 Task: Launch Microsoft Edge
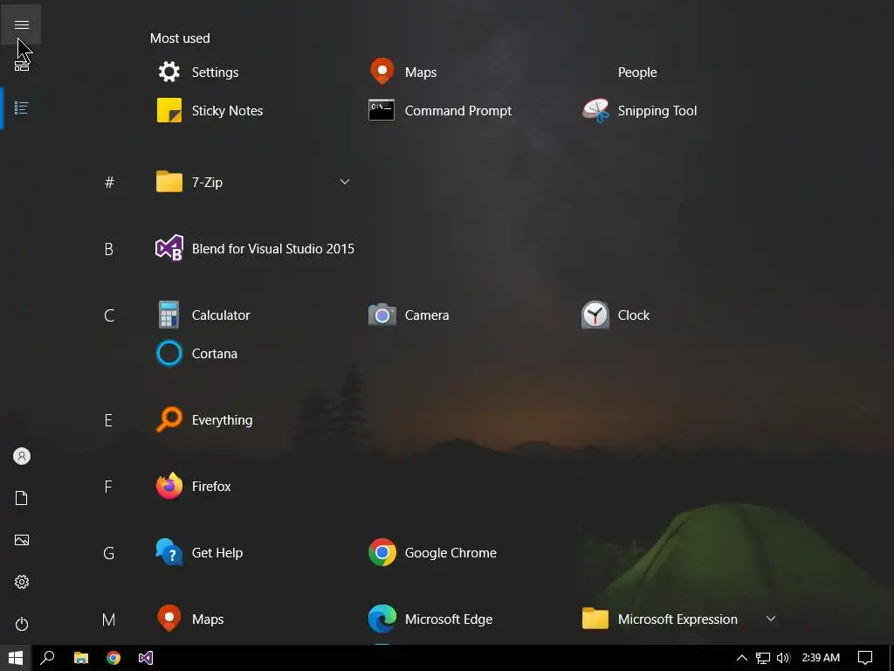point(431,619)
